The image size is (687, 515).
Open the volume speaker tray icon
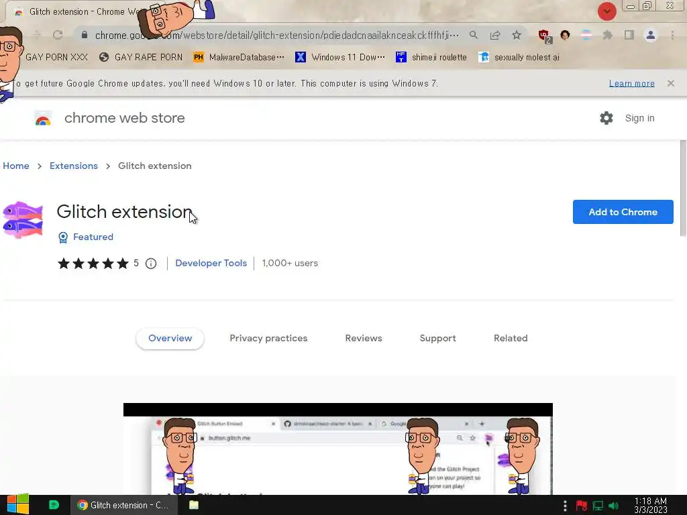(614, 506)
